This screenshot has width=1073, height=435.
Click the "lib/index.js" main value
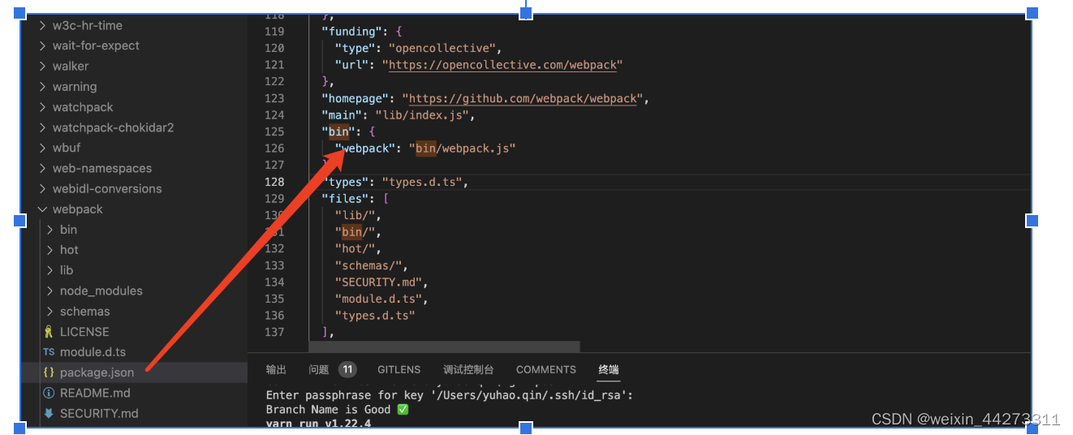421,115
